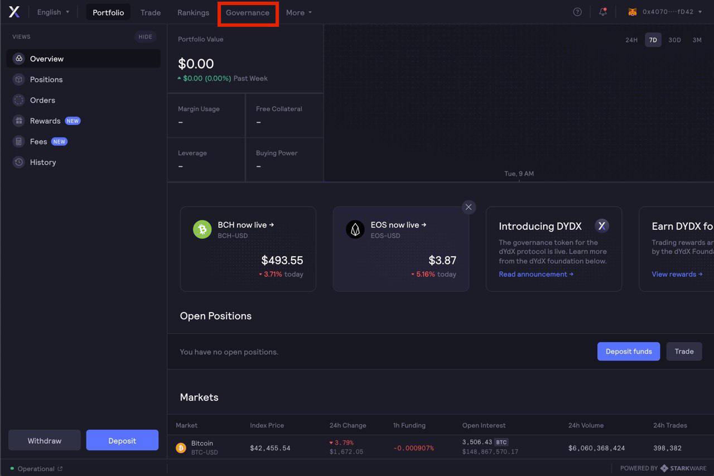Open the EOS now live link
Viewport: 714px width, 476px height.
[399, 225]
